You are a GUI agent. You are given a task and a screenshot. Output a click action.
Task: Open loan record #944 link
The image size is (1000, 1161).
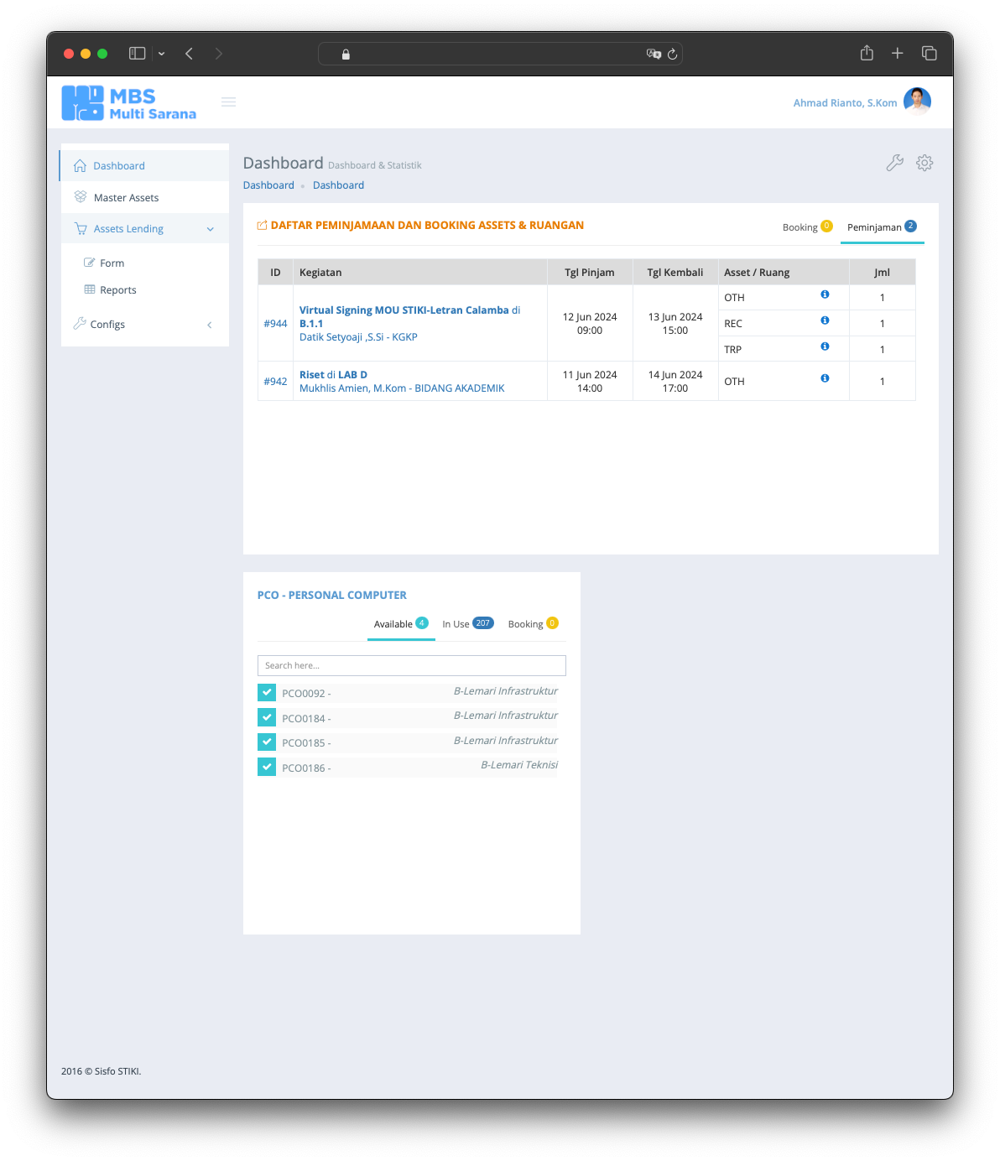(x=275, y=324)
